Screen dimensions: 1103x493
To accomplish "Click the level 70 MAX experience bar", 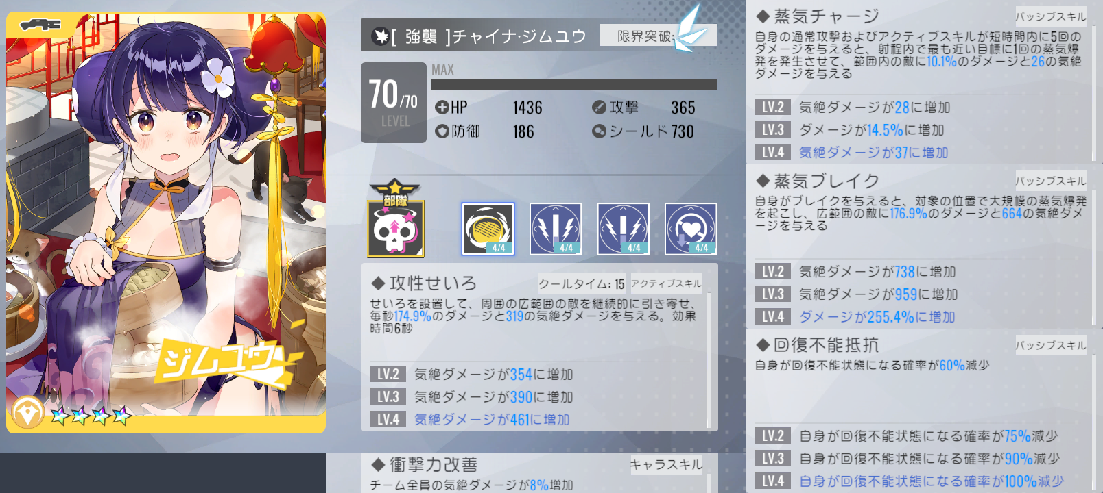I will click(x=574, y=85).
